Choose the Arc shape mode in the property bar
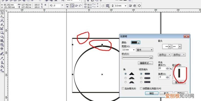The image size is (201, 101). 80,6
